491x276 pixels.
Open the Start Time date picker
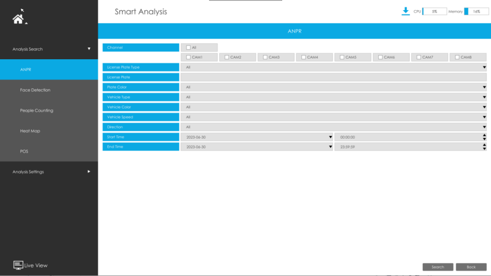click(x=257, y=137)
